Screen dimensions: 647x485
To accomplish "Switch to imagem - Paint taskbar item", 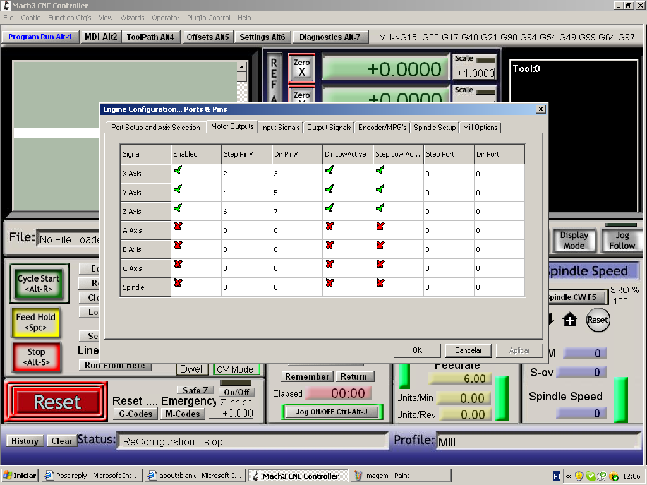I will click(x=401, y=476).
